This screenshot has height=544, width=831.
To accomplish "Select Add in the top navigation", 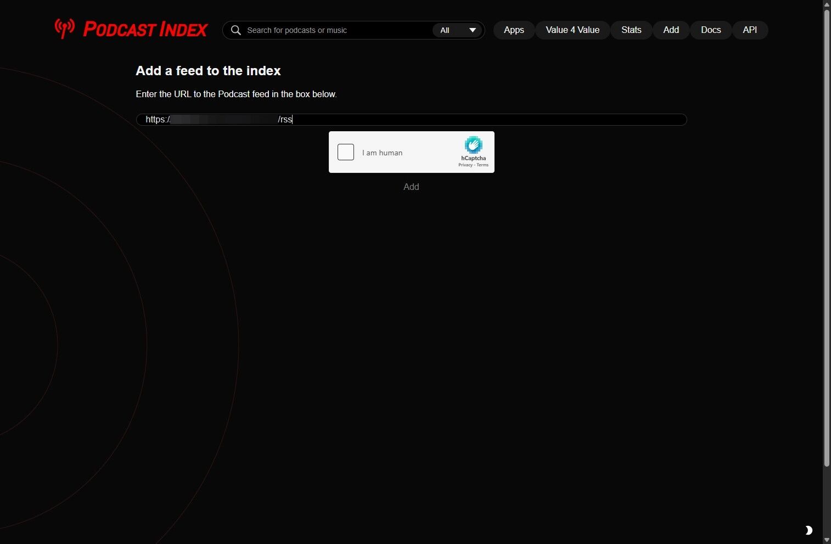I will (671, 30).
